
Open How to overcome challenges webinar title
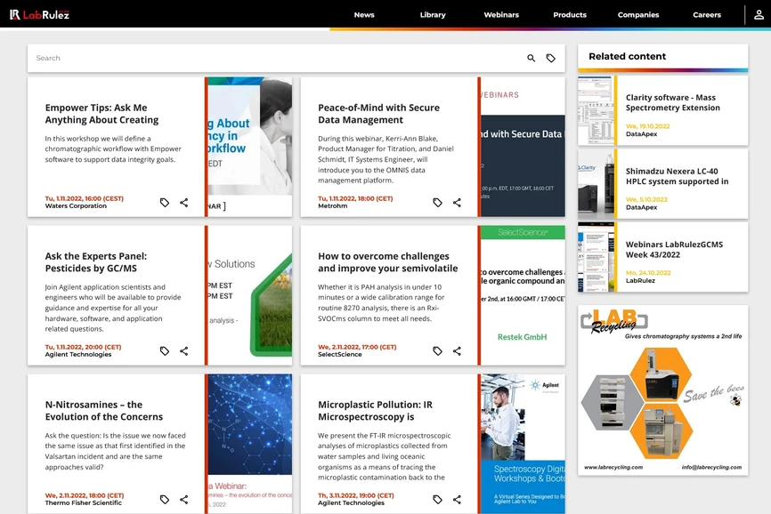pyautogui.click(x=387, y=261)
